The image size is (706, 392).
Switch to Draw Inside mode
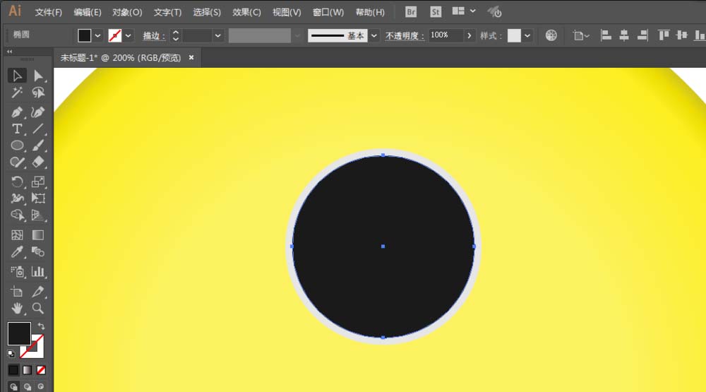point(41,386)
